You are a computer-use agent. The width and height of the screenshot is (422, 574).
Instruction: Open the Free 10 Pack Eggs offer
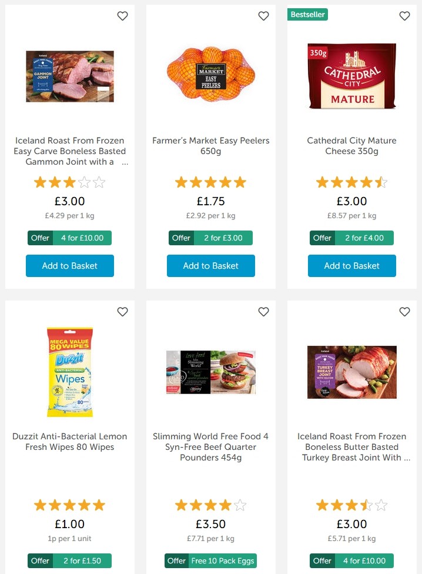click(x=211, y=561)
